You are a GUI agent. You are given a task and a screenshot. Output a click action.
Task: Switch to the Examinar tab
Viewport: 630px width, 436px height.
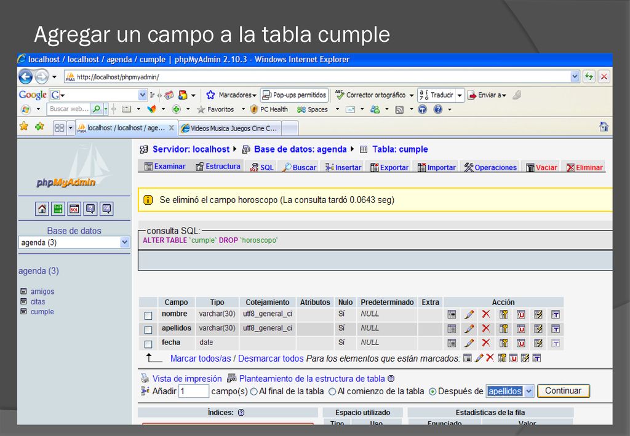click(165, 167)
